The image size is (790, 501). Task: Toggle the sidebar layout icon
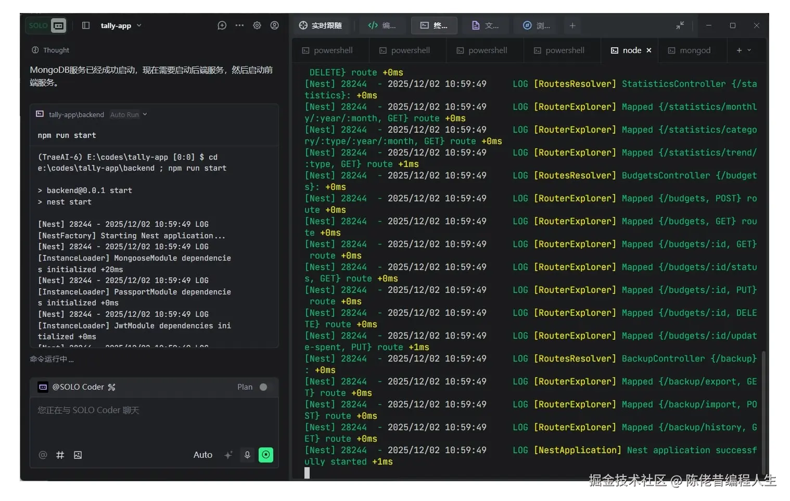(x=86, y=25)
